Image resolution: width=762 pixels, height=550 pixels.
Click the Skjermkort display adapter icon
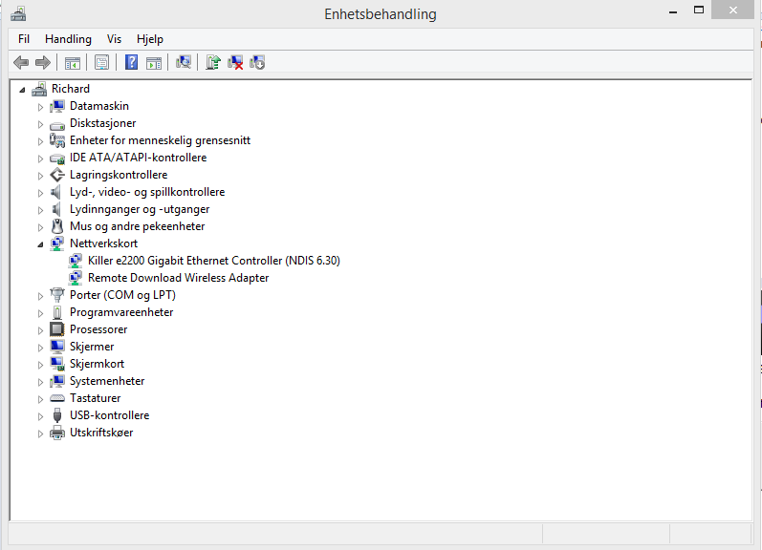point(57,364)
